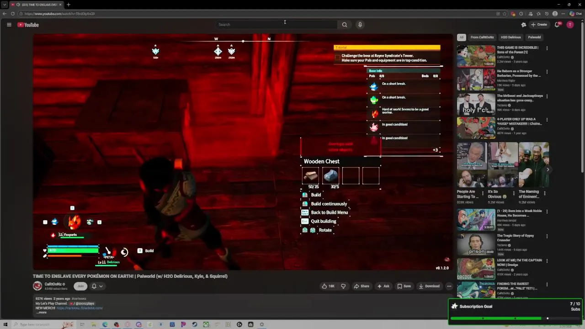Open more actions ellipsis under video

tap(449, 286)
